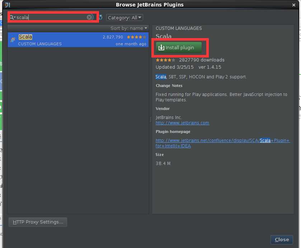Click the '38.4 M' size value
Viewport: 301px width, 248px height.
pos(163,164)
